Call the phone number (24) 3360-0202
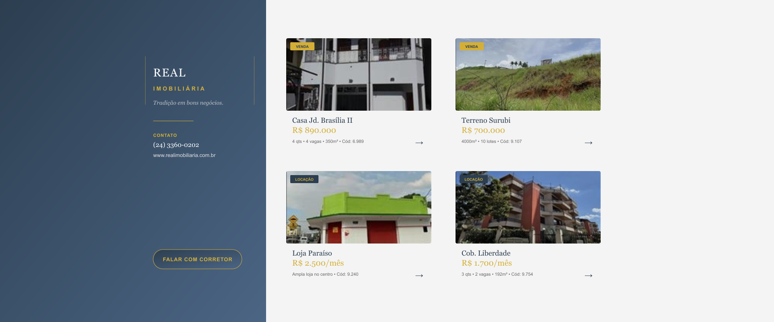 176,145
